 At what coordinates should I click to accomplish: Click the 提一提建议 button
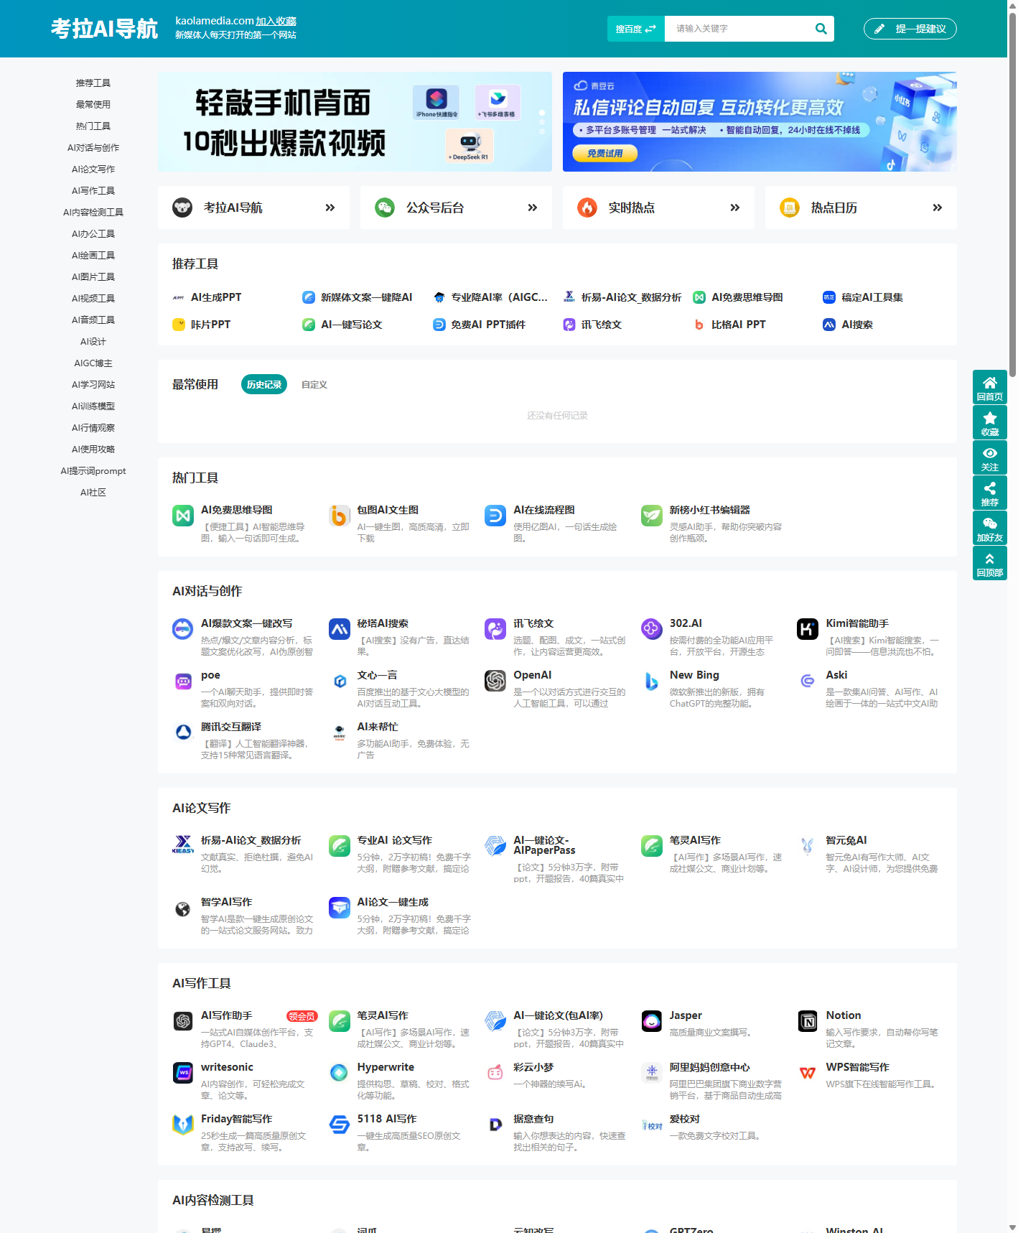click(x=910, y=29)
